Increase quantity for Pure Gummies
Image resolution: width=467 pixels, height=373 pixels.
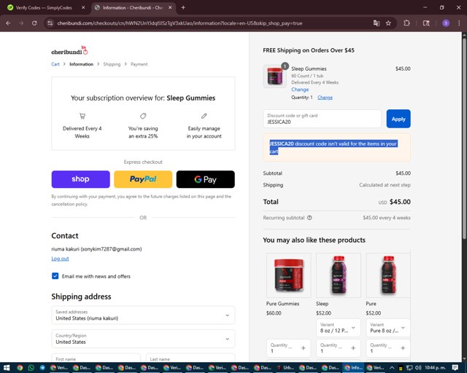point(304,348)
